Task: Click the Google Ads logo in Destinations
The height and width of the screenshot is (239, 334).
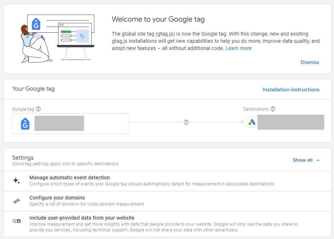Action: click(x=252, y=122)
